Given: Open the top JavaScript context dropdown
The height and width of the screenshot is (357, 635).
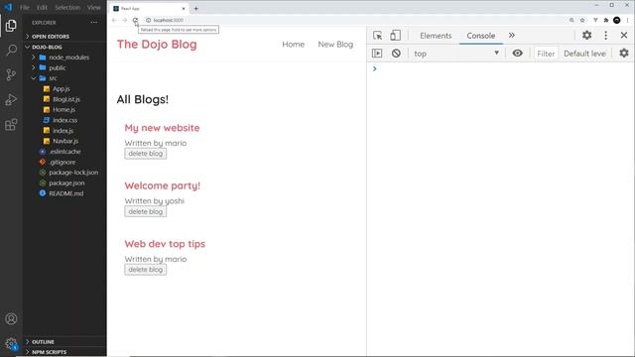Looking at the screenshot, I should point(456,53).
